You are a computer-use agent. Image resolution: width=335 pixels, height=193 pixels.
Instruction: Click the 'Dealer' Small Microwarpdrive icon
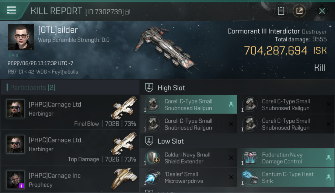153,177
